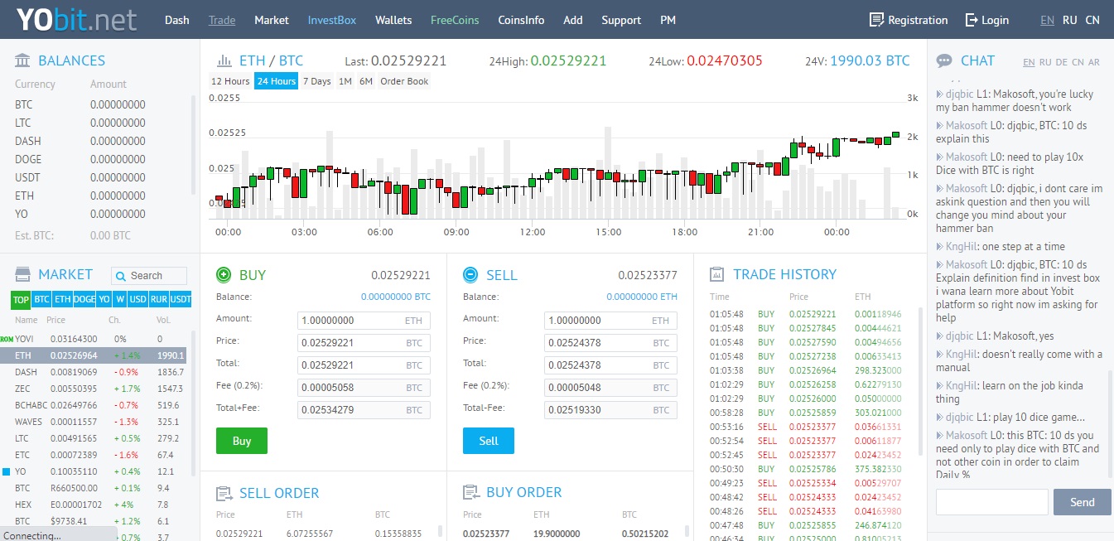Click the Add menu item

pyautogui.click(x=573, y=20)
